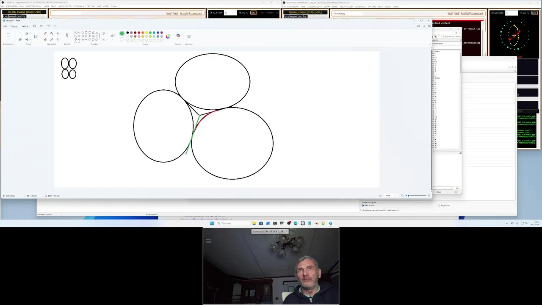
Task: Click the Undo arrow in Paint
Action: click(48, 26)
